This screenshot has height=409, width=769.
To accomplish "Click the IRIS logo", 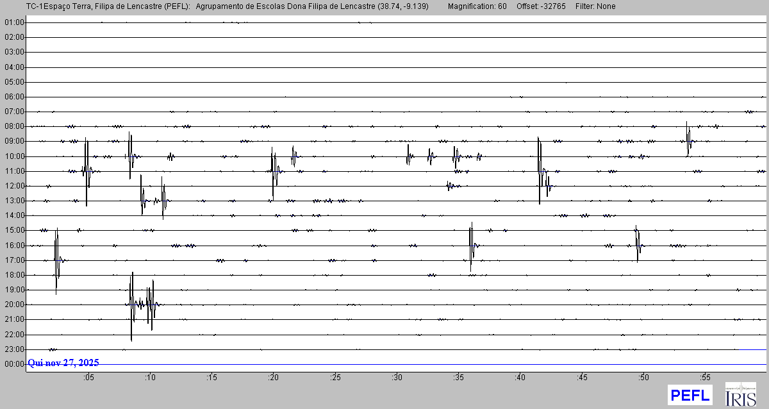I will click(740, 394).
